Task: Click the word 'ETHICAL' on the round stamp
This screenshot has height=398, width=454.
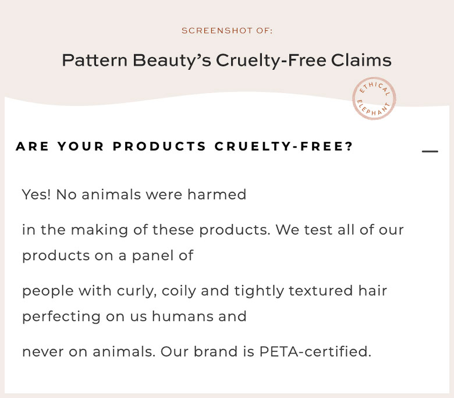Action: coord(375,87)
